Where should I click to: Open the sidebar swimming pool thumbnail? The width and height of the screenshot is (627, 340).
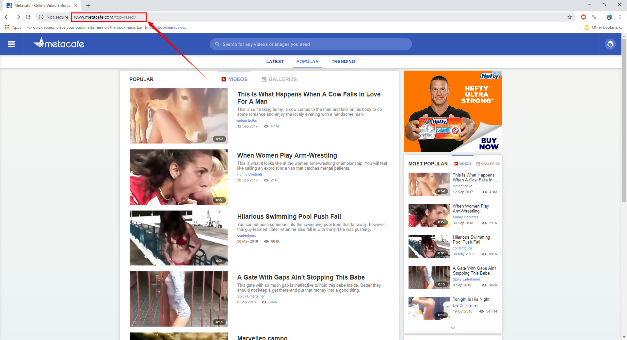(429, 246)
